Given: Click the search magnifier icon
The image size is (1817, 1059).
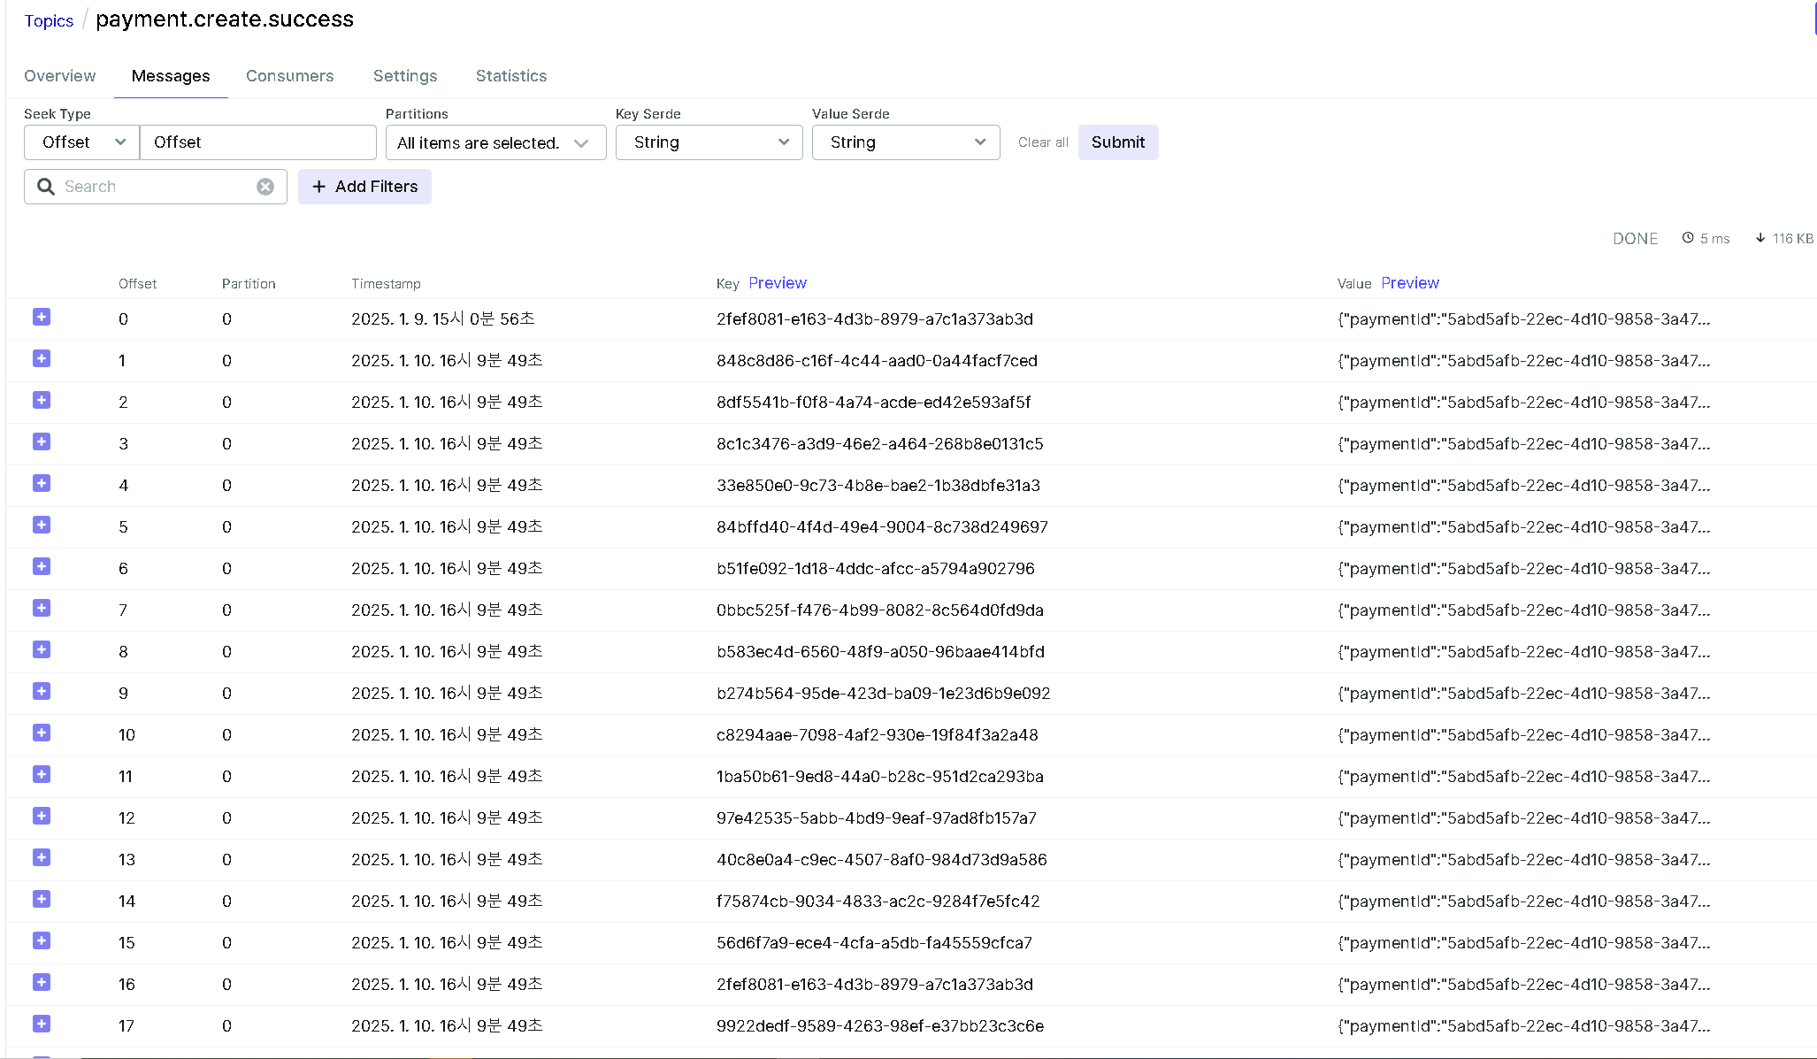Looking at the screenshot, I should coord(46,187).
